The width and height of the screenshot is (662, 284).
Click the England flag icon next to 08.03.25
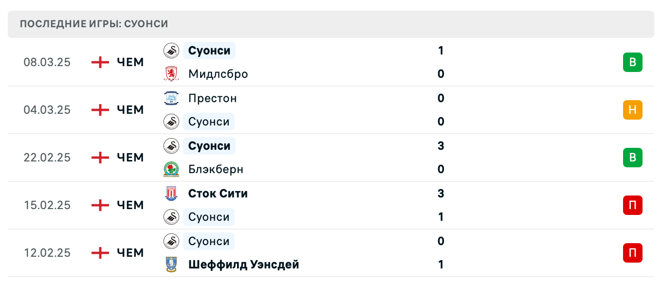[99, 62]
